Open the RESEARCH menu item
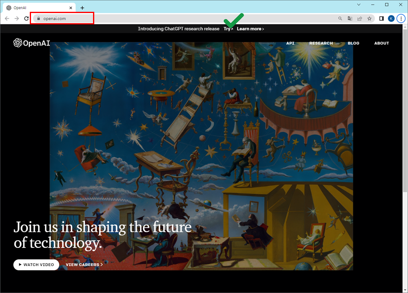This screenshot has height=293, width=408. tap(321, 43)
